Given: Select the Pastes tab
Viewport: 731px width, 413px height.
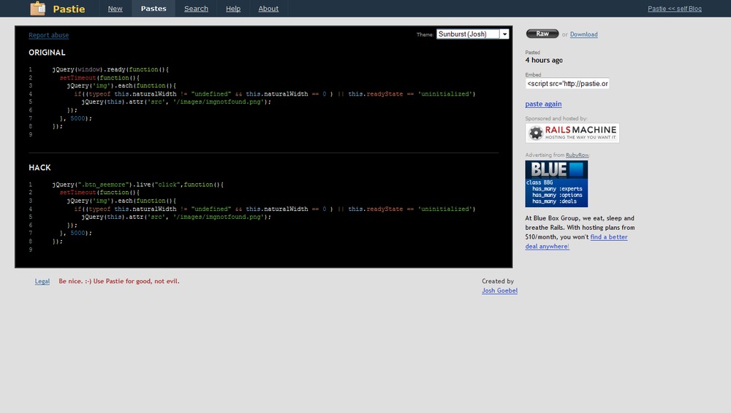Looking at the screenshot, I should click(x=153, y=9).
